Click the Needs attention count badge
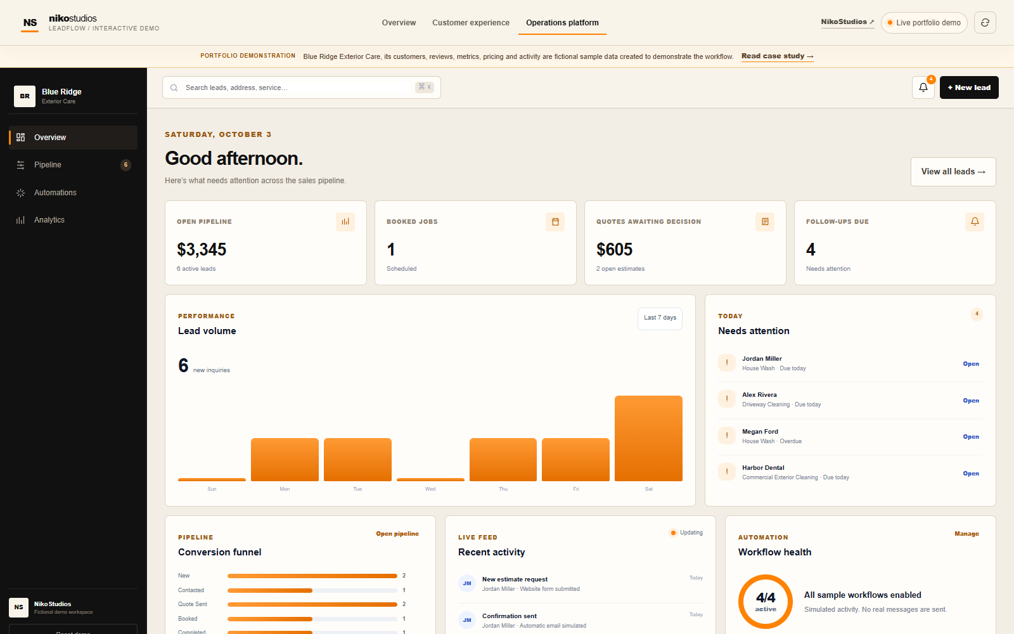 pos(977,314)
